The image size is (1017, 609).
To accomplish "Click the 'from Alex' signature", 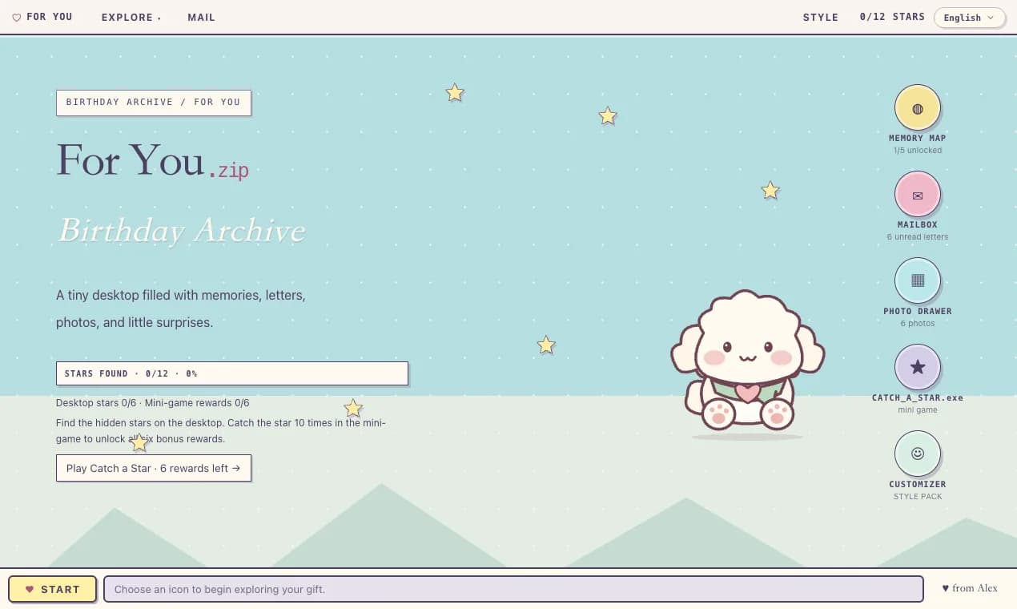I will [970, 588].
